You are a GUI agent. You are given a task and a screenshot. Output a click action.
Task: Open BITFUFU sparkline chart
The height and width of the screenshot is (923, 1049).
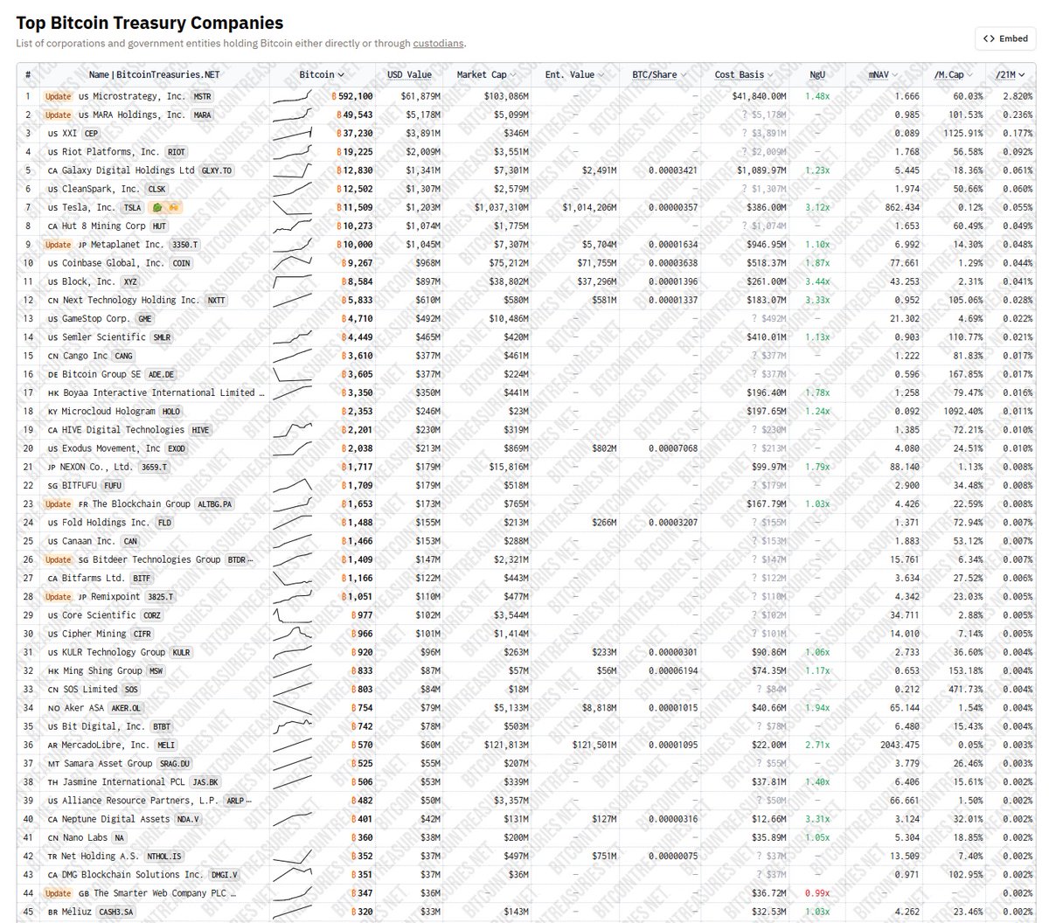(x=292, y=485)
